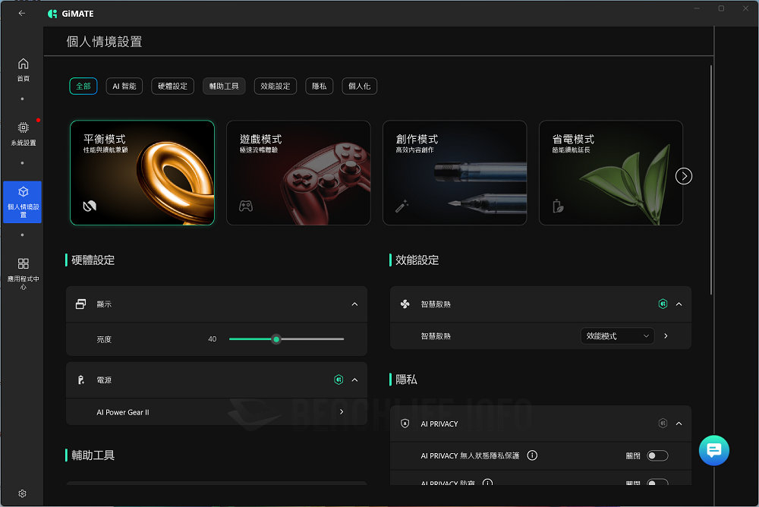Open settings gear at sidebar bottom

(x=22, y=493)
